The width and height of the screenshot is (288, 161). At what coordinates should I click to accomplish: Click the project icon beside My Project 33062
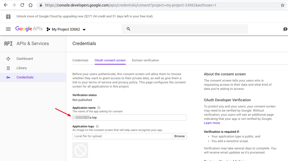48,30
